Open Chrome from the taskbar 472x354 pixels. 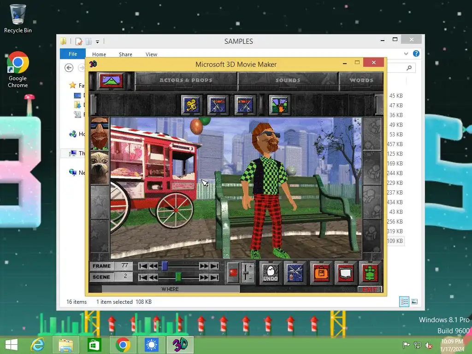(123, 345)
